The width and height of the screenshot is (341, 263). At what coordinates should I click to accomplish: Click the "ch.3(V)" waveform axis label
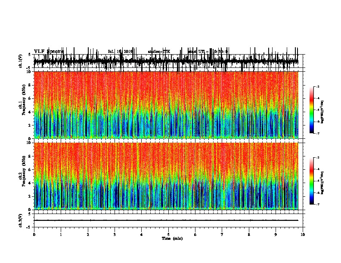click(20, 220)
